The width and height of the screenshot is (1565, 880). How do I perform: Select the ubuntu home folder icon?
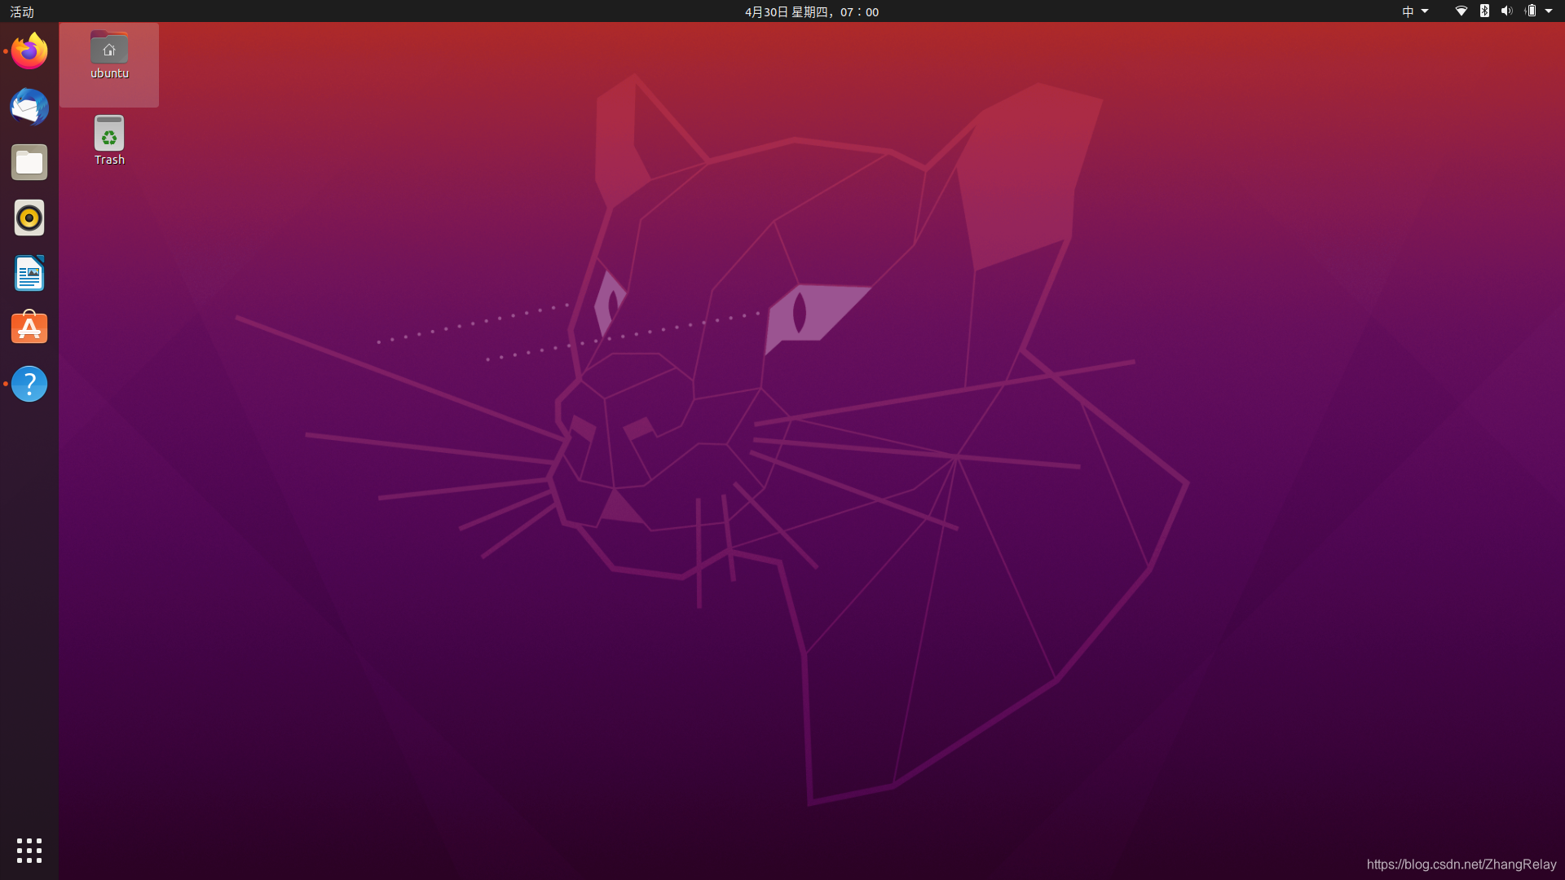click(x=109, y=56)
